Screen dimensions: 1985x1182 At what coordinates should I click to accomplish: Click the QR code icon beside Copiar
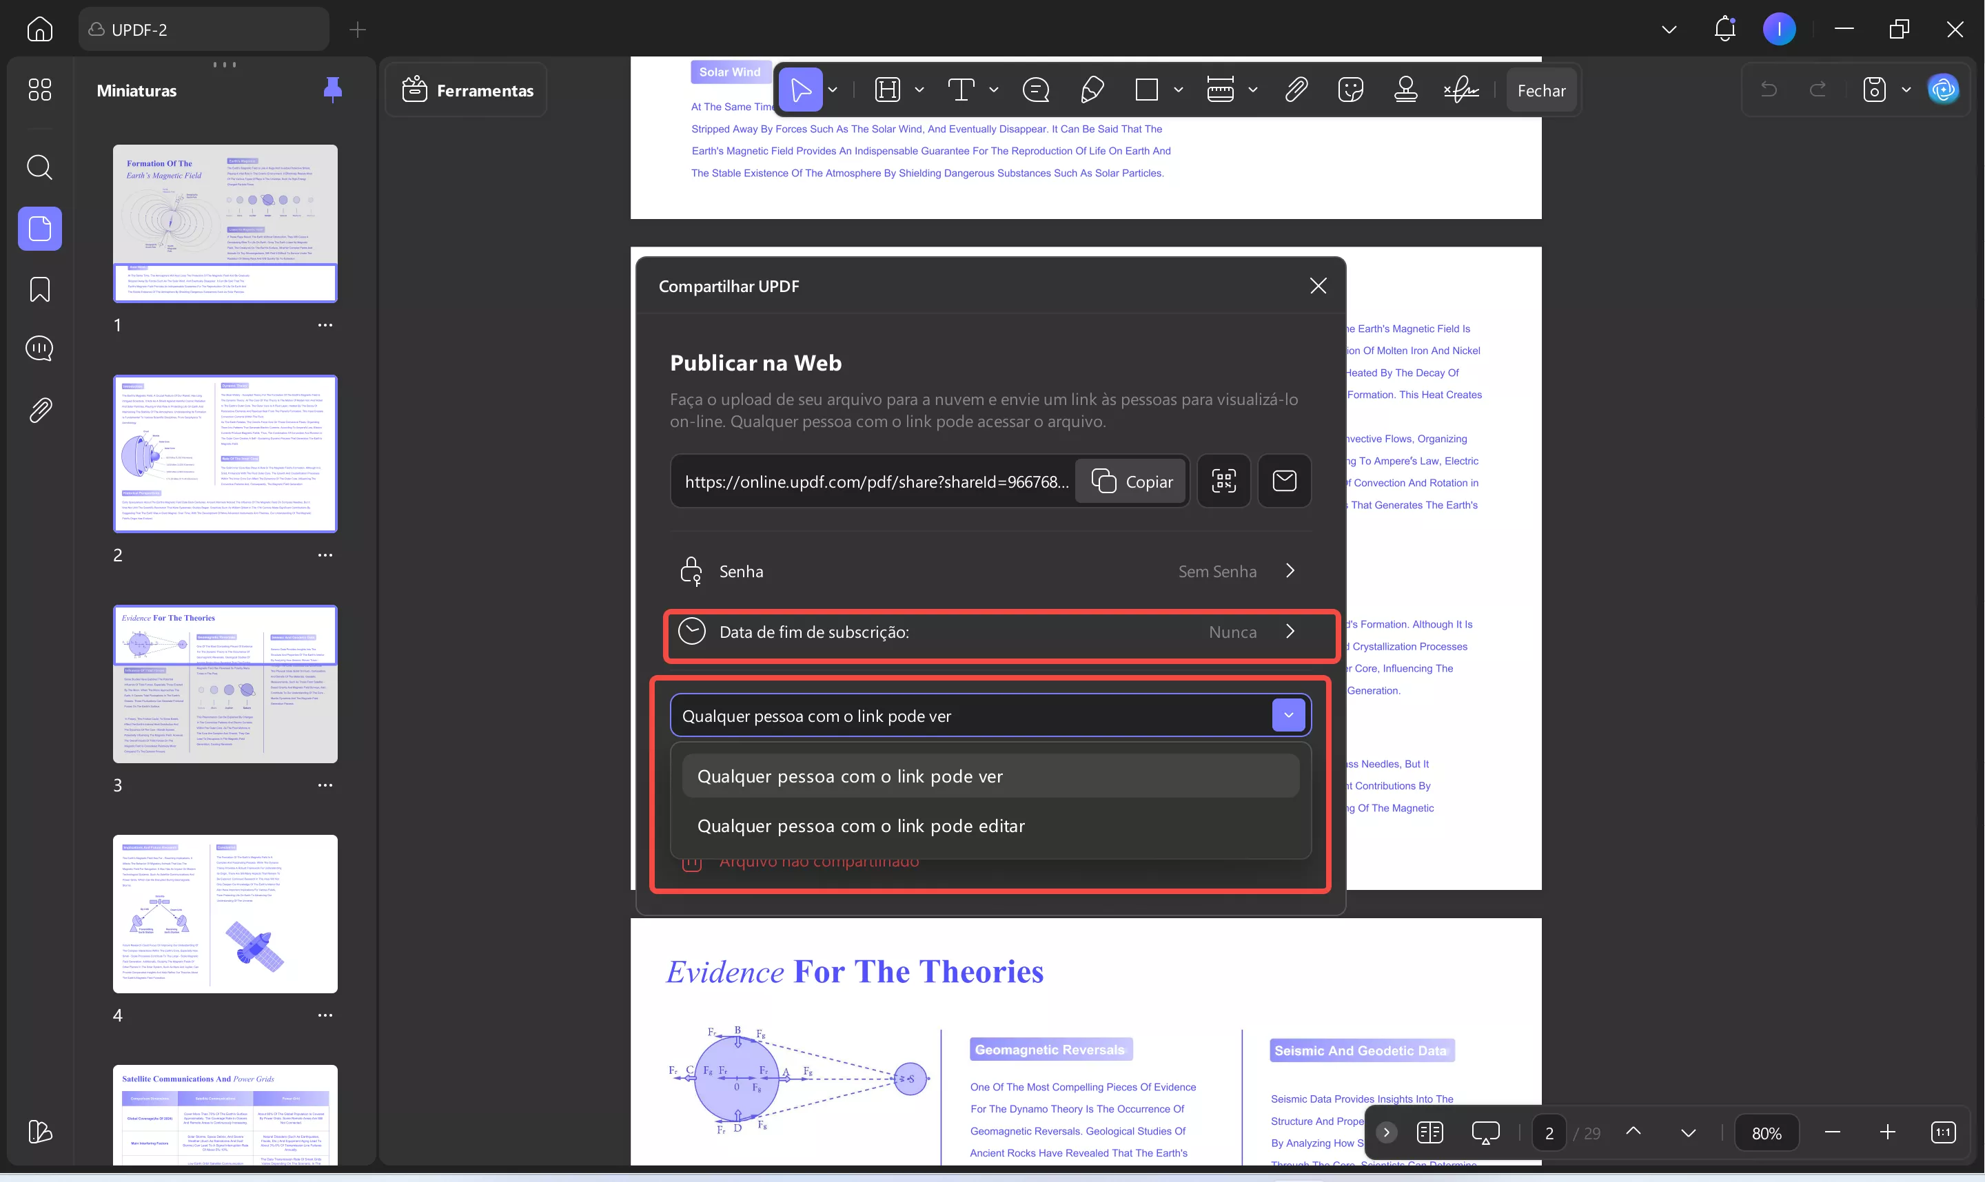(1223, 481)
